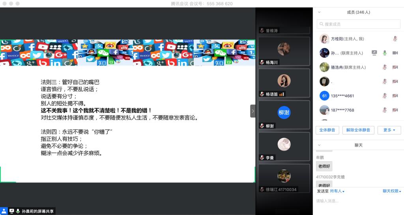
Task: Focus the 搜索成员 search field
Action: click(358, 24)
